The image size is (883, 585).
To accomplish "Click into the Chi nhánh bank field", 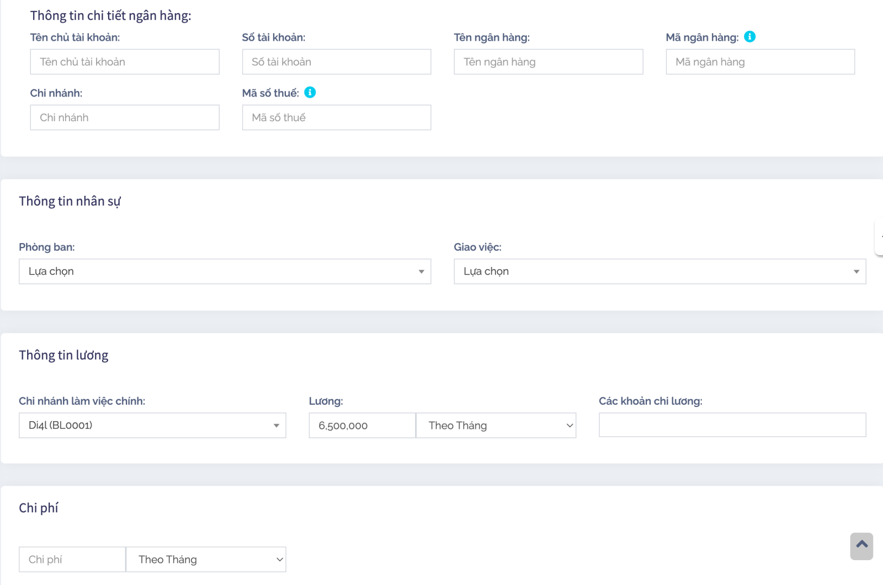I will (125, 117).
